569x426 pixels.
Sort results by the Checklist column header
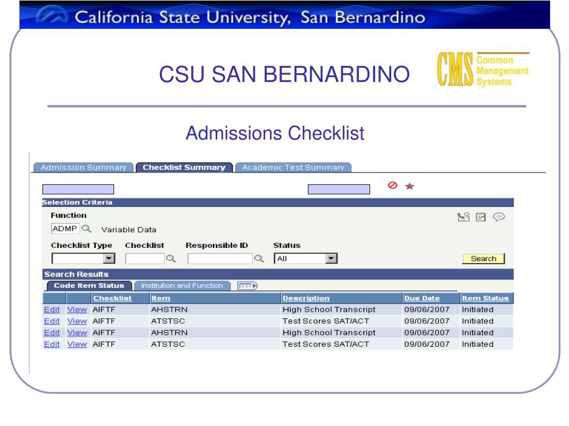pos(112,298)
